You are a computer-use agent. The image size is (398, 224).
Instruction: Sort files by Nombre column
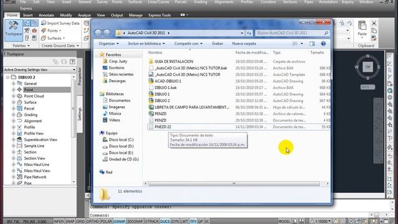(x=155, y=52)
